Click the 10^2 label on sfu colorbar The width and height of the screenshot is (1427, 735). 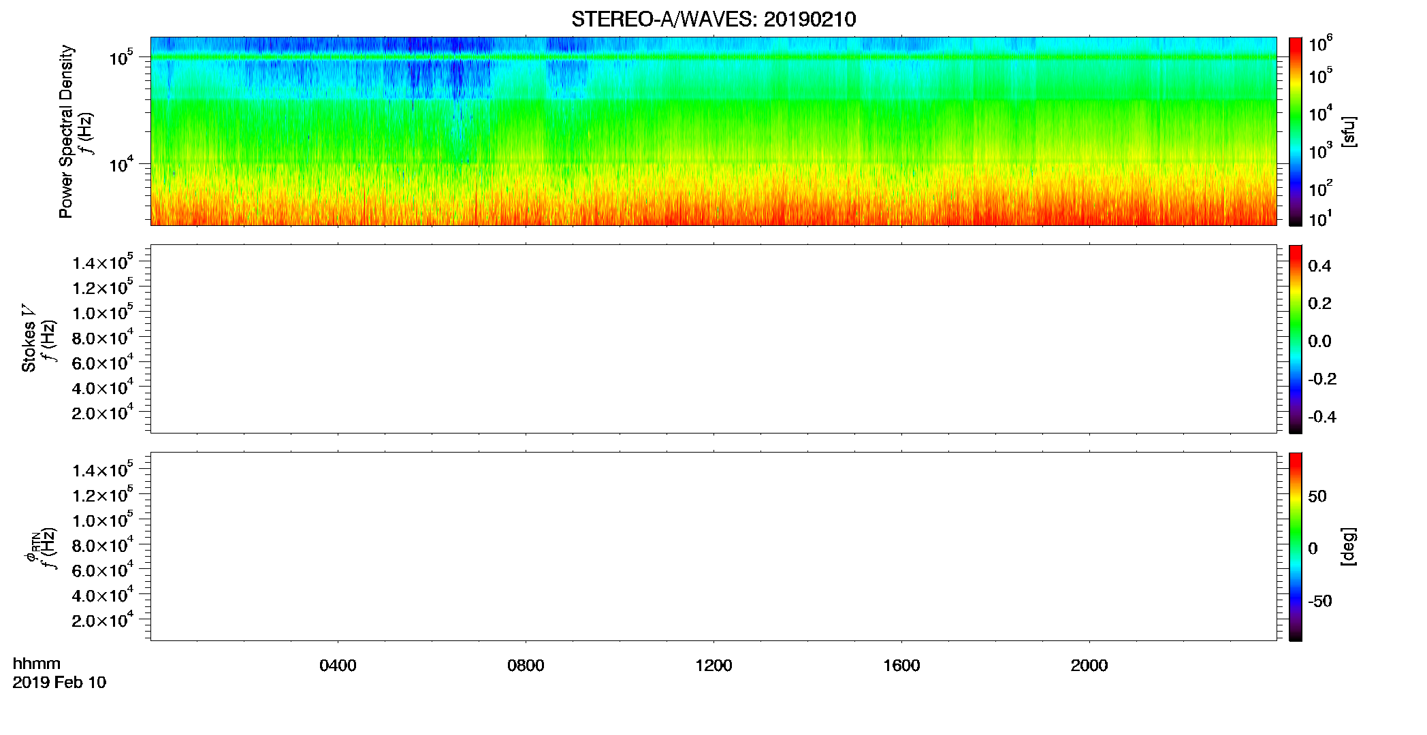[x=1321, y=188]
